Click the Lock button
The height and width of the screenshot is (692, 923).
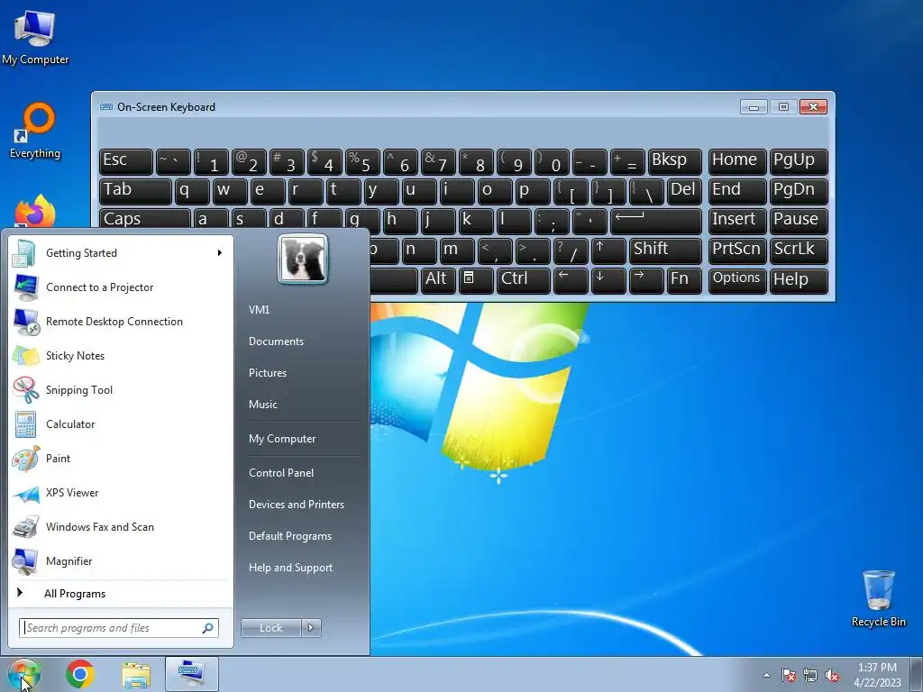[x=270, y=628]
